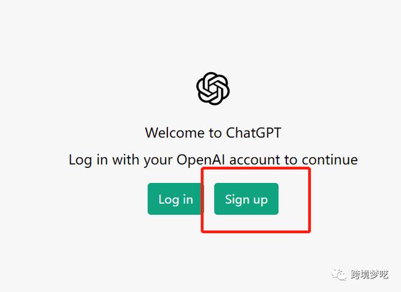Click the "Welcome to ChatGPT" heading

(x=213, y=133)
